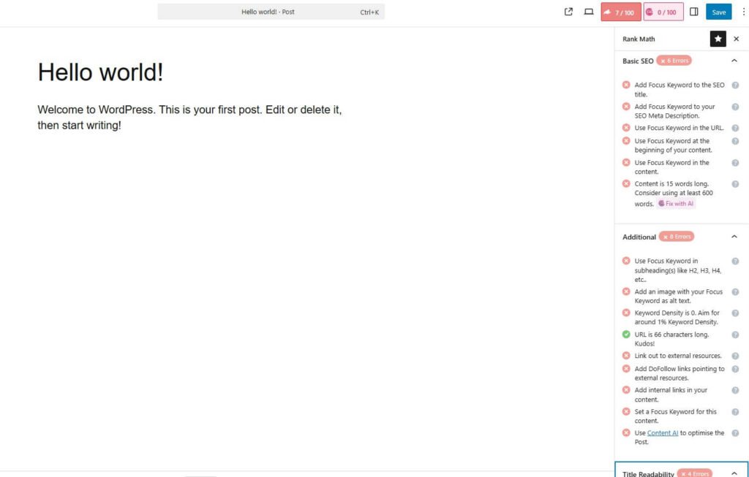Viewport: 749px width, 477px height.
Task: Click 'Set a Focus Keyword for this content.' text
Action: (x=675, y=416)
